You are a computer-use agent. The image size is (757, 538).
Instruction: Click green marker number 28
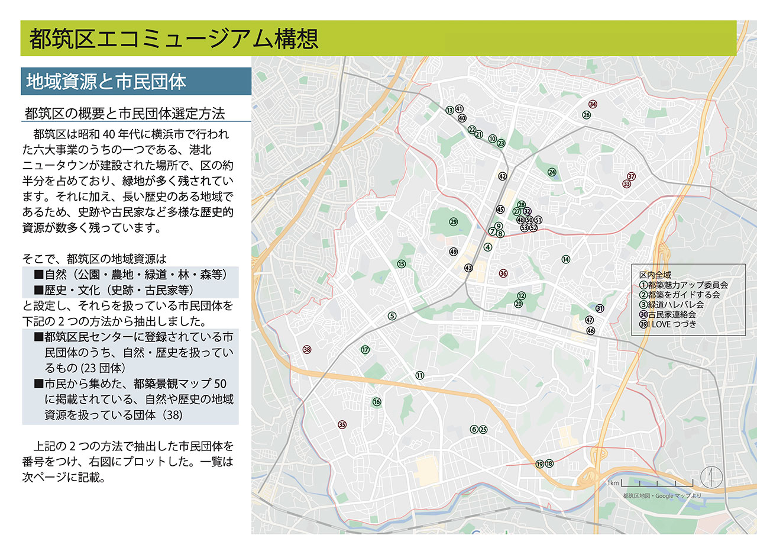[x=521, y=205]
